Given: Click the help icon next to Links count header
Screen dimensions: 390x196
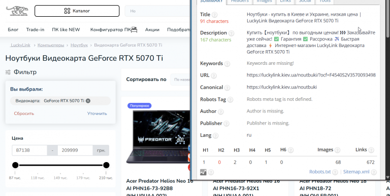Looking at the screenshot, I should 371,150.
